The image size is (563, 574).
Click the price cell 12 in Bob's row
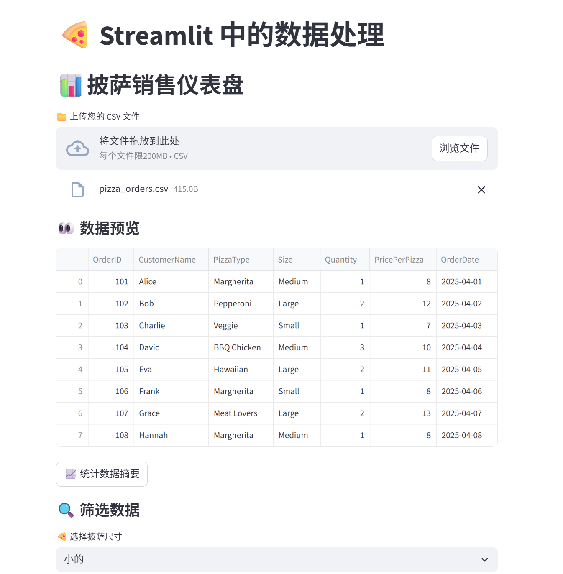(x=403, y=304)
